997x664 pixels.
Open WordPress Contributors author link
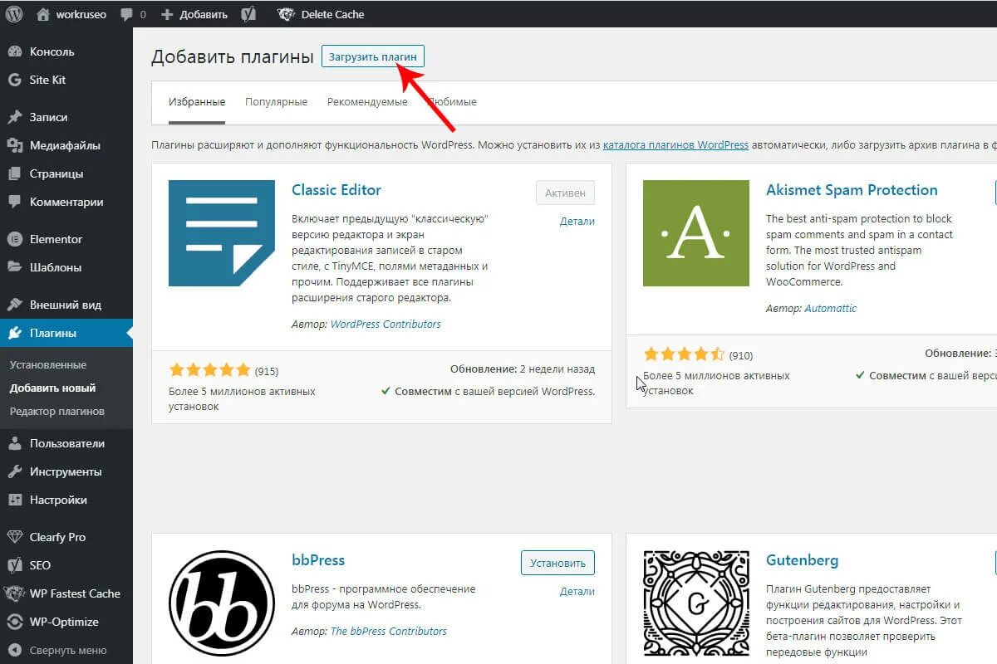pyautogui.click(x=386, y=325)
